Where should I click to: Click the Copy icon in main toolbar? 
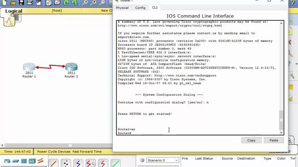(48, 2)
